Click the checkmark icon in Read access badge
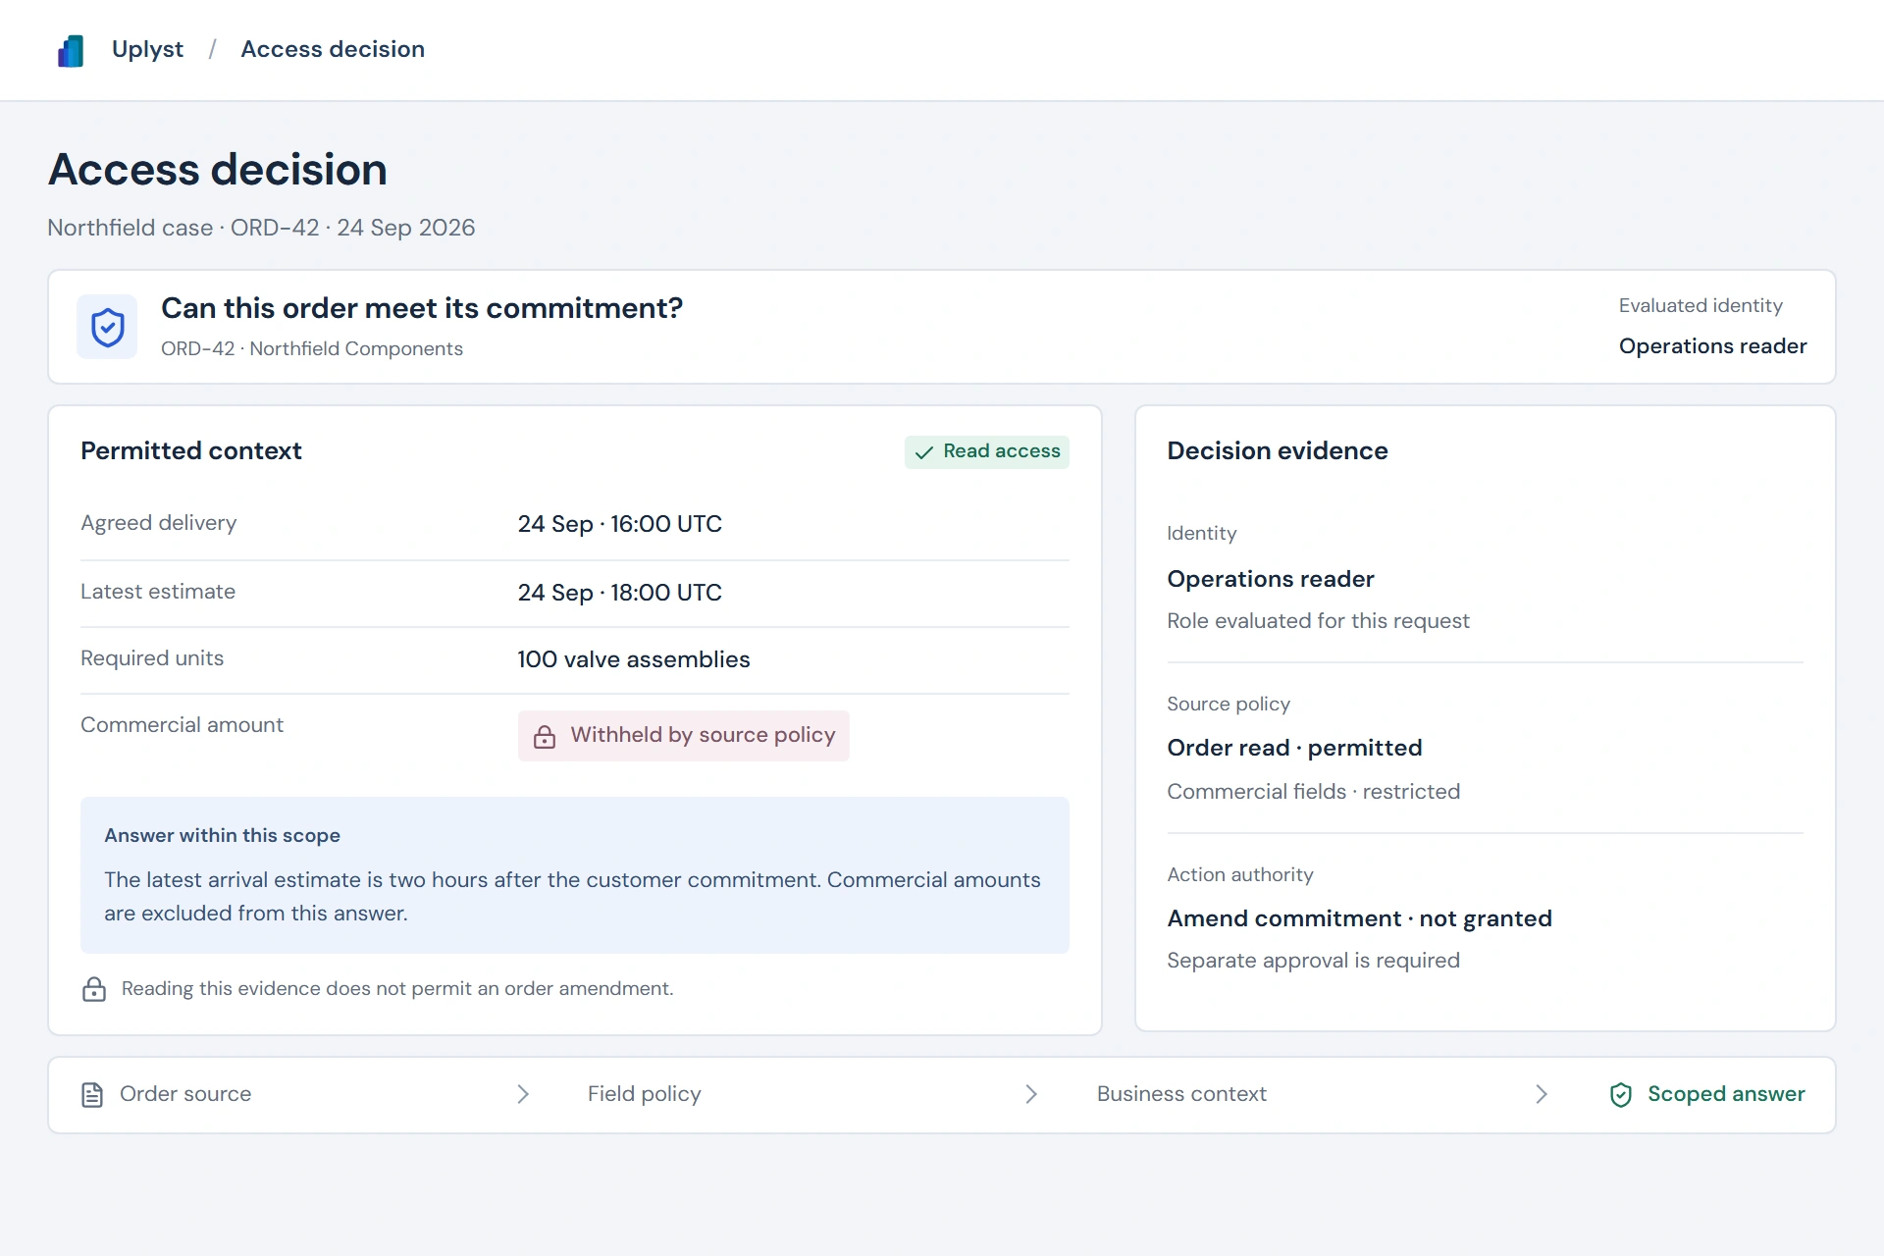The image size is (1884, 1256). tap(923, 452)
